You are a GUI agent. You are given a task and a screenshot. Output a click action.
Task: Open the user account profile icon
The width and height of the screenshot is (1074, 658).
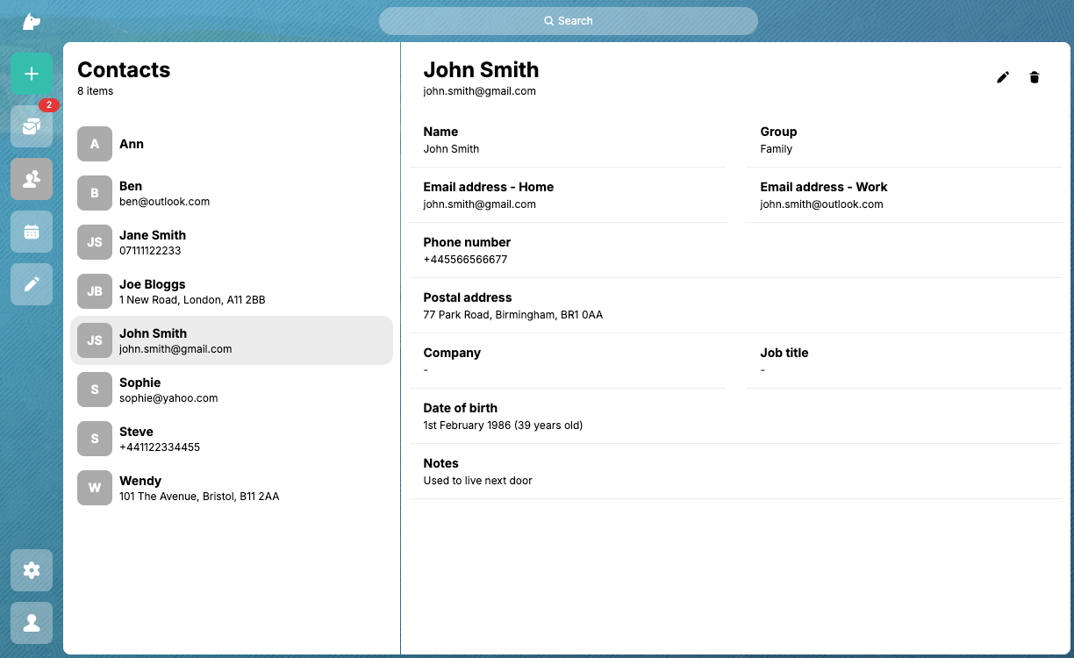(32, 623)
